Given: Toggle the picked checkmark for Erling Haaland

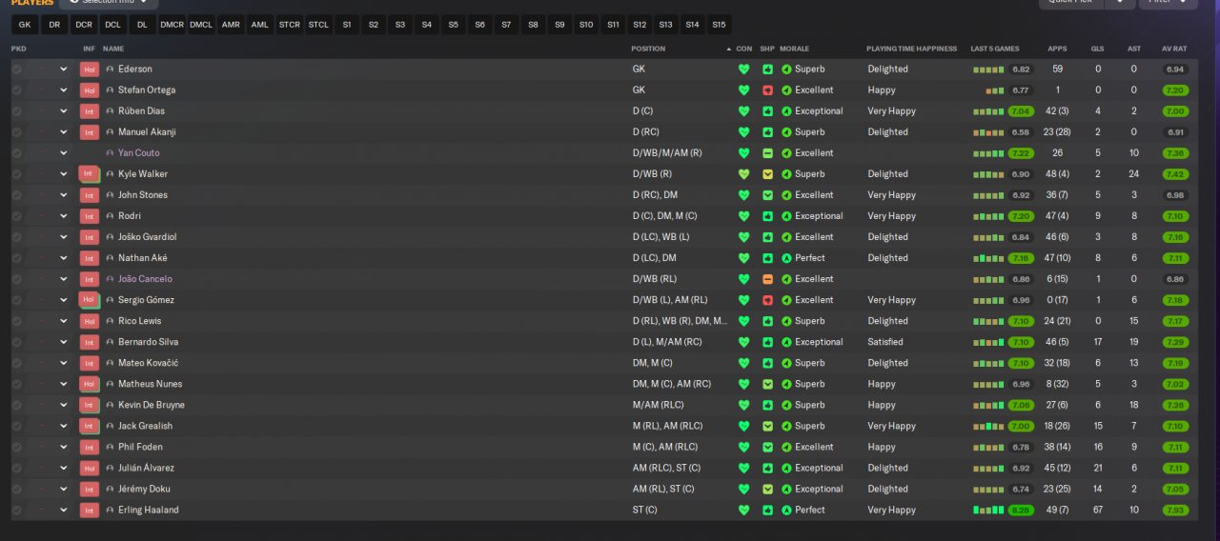Looking at the screenshot, I should pyautogui.click(x=16, y=510).
